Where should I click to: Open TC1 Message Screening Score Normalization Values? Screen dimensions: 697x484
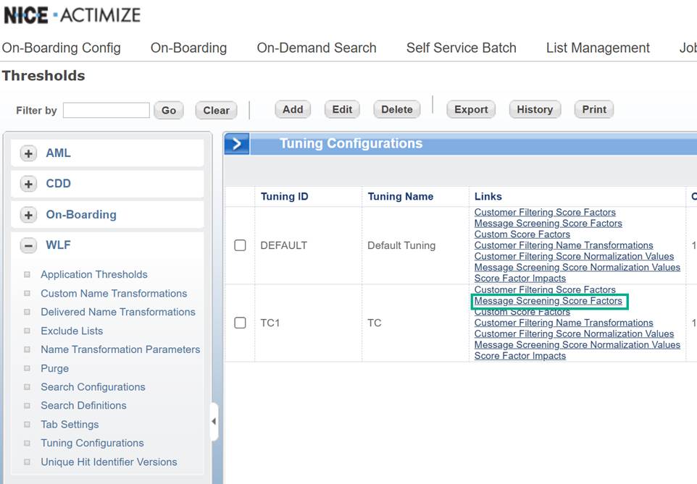pos(577,345)
